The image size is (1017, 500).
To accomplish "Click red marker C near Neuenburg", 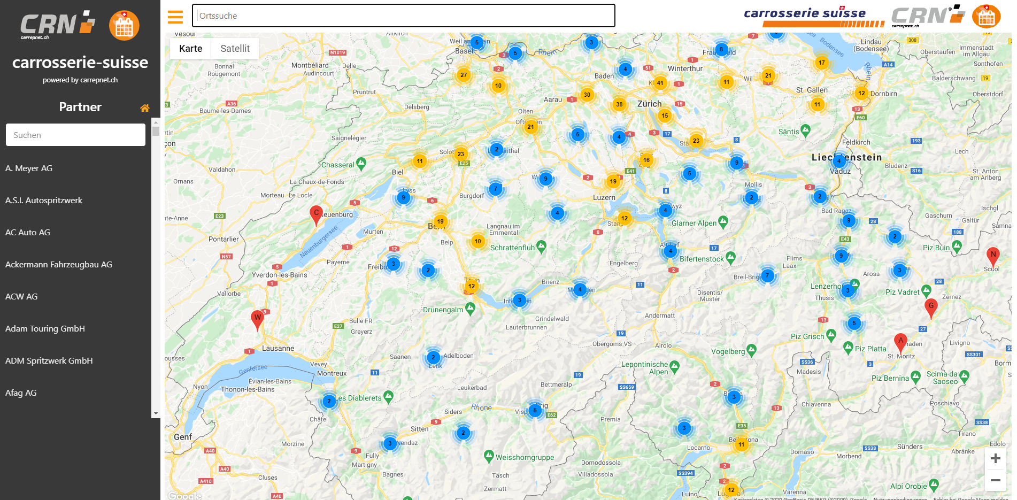I will point(316,214).
